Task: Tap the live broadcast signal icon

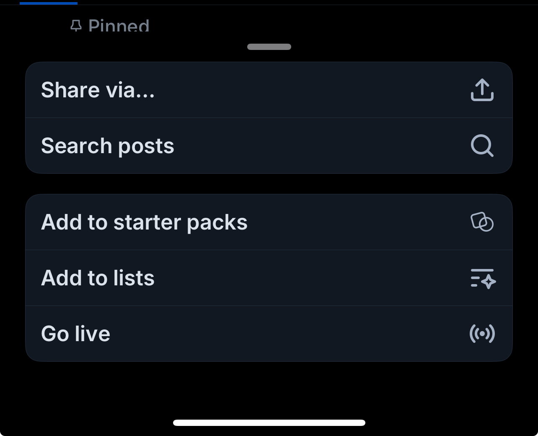Action: click(482, 334)
